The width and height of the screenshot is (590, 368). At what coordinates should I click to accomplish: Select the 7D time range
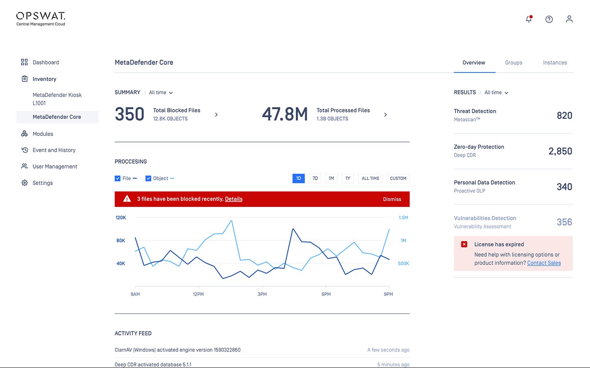coord(315,178)
